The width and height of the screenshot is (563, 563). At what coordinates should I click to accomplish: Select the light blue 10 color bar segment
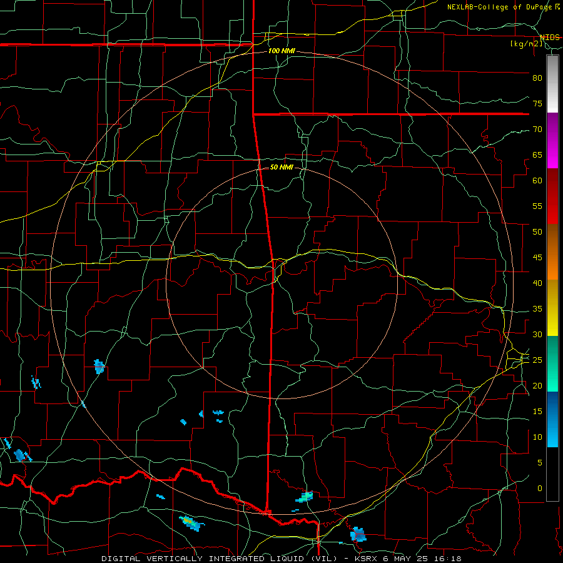click(552, 434)
